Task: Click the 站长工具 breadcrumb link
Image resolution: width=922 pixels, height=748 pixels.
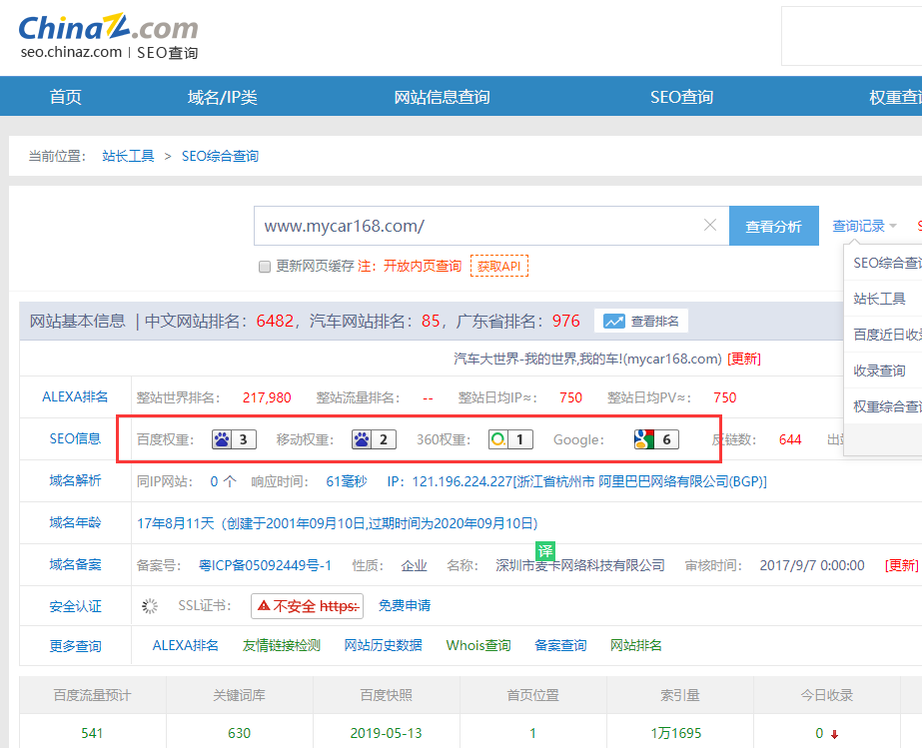Action: [128, 156]
